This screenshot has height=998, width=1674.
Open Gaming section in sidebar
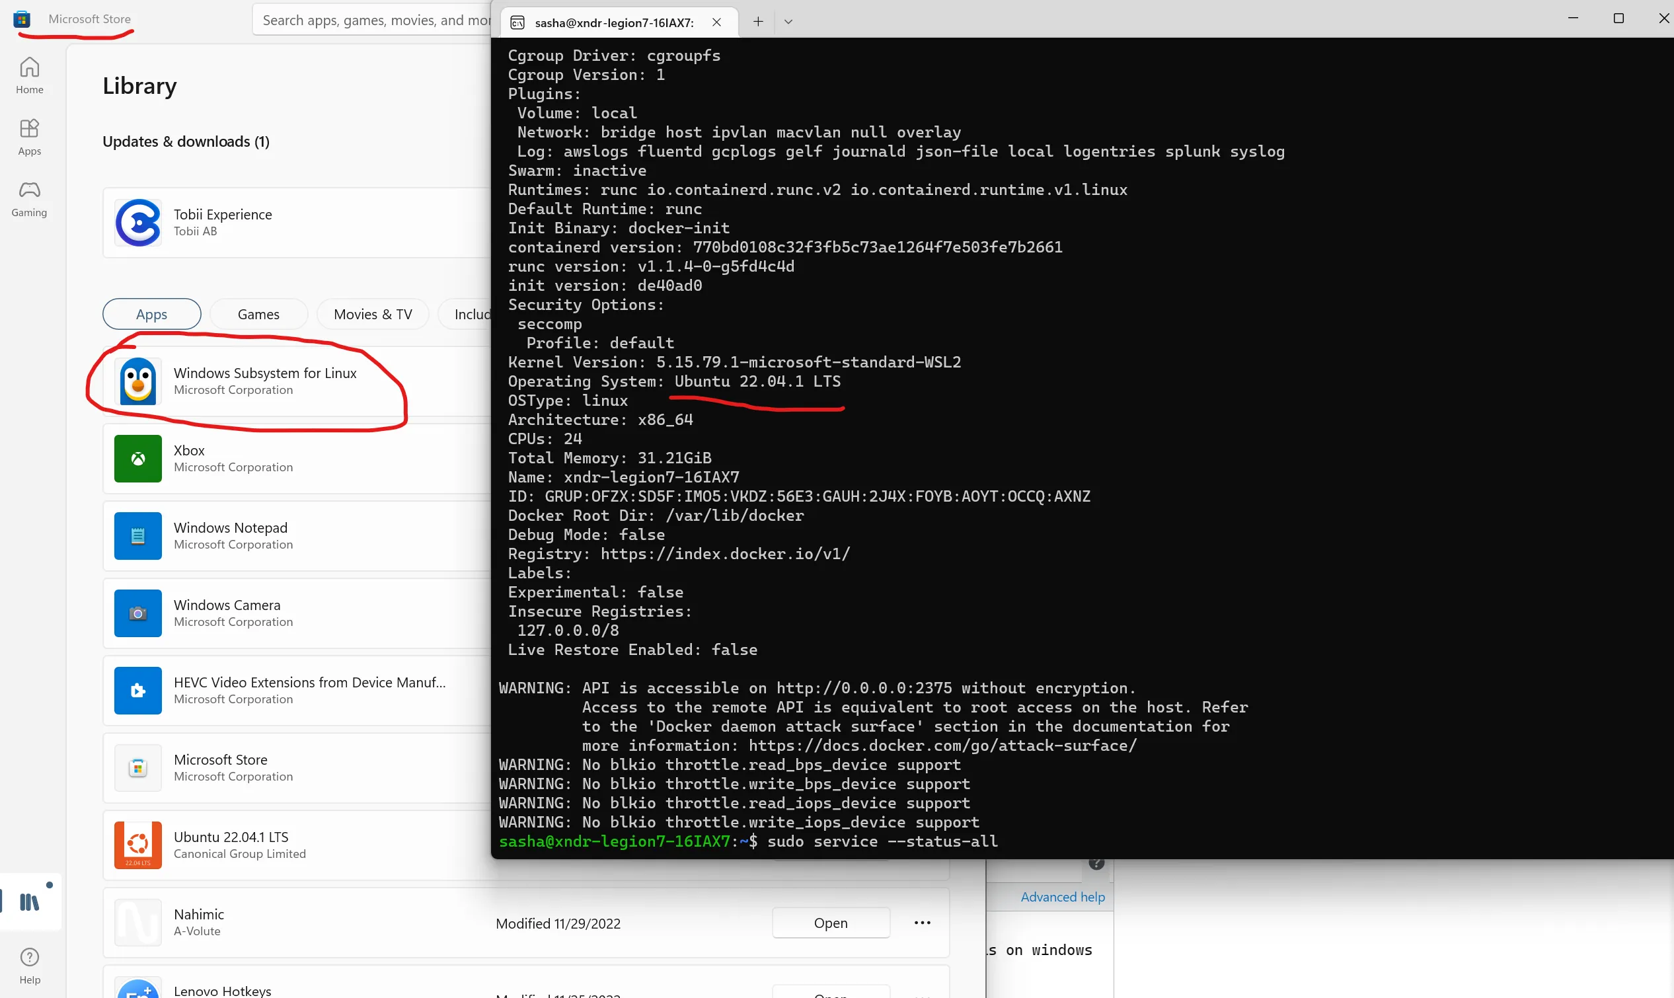pos(30,198)
